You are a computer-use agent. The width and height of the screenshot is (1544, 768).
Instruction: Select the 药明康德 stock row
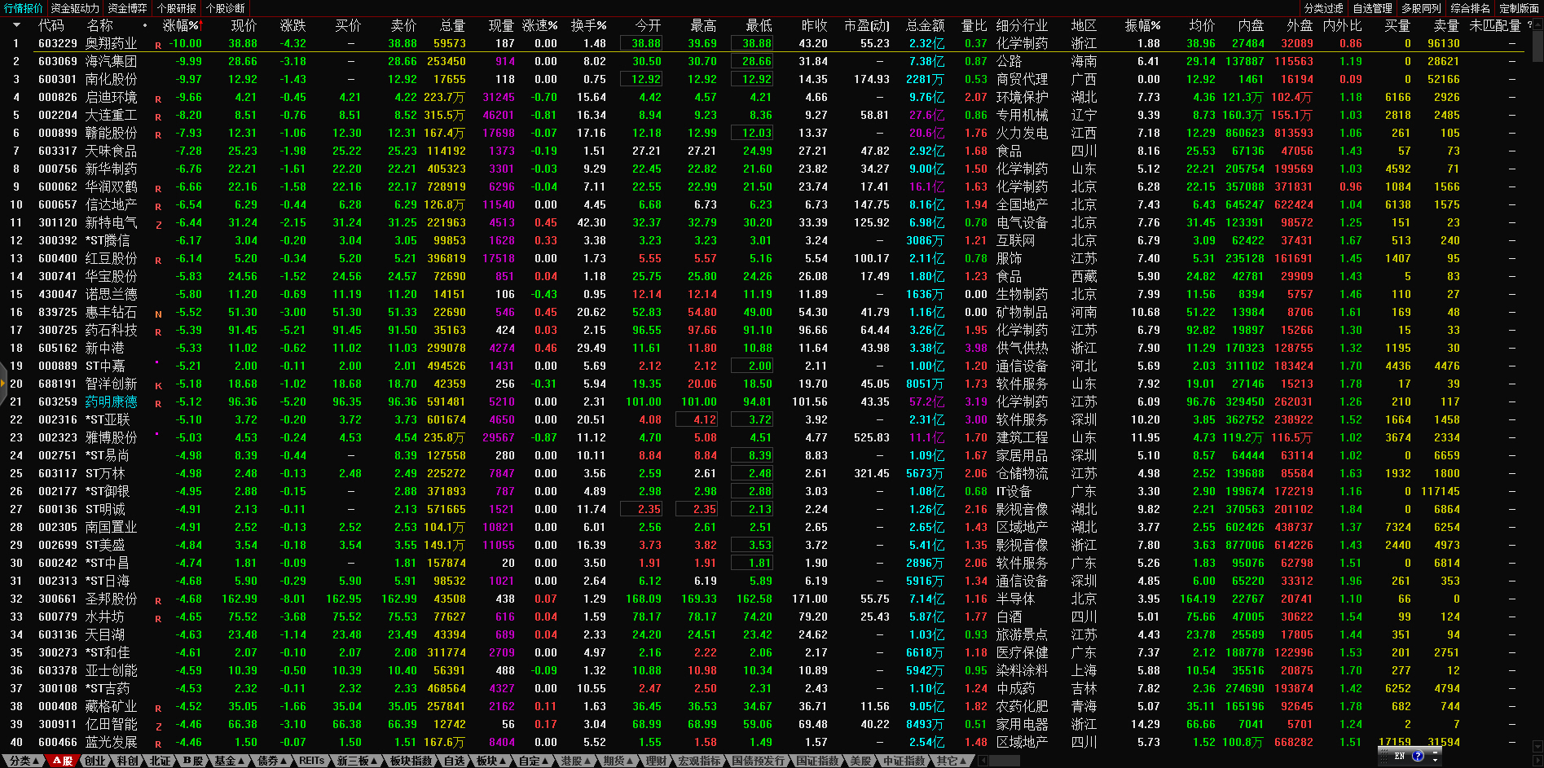pos(111,402)
